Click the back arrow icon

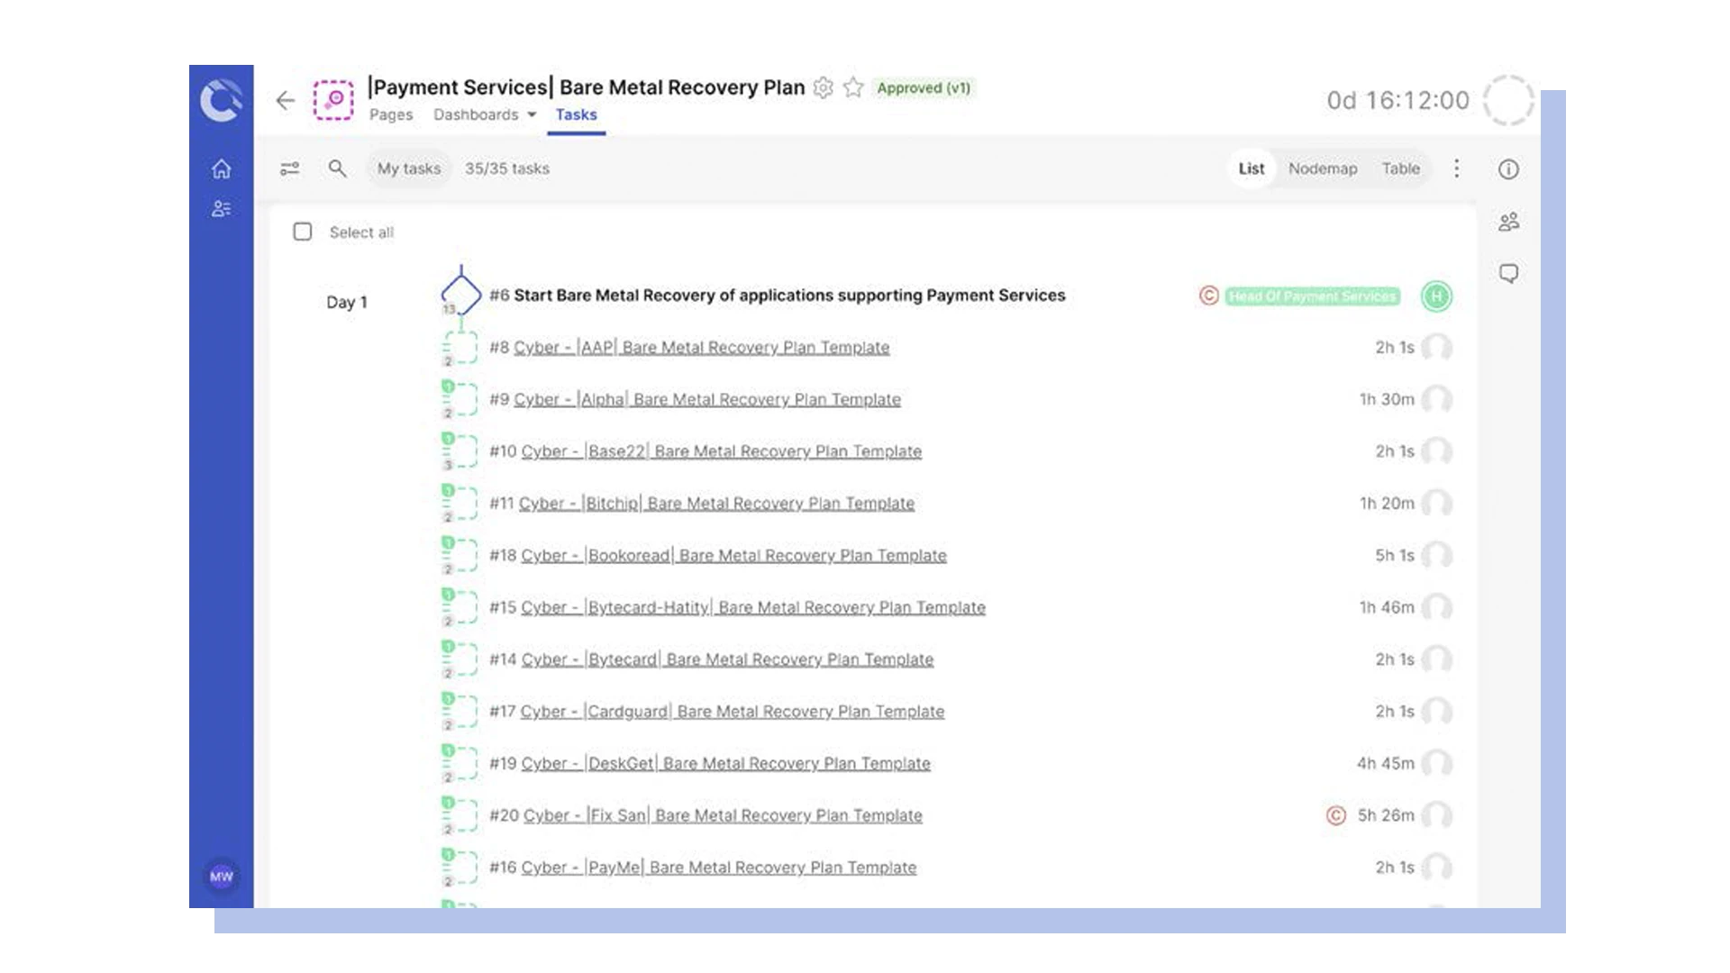point(286,100)
